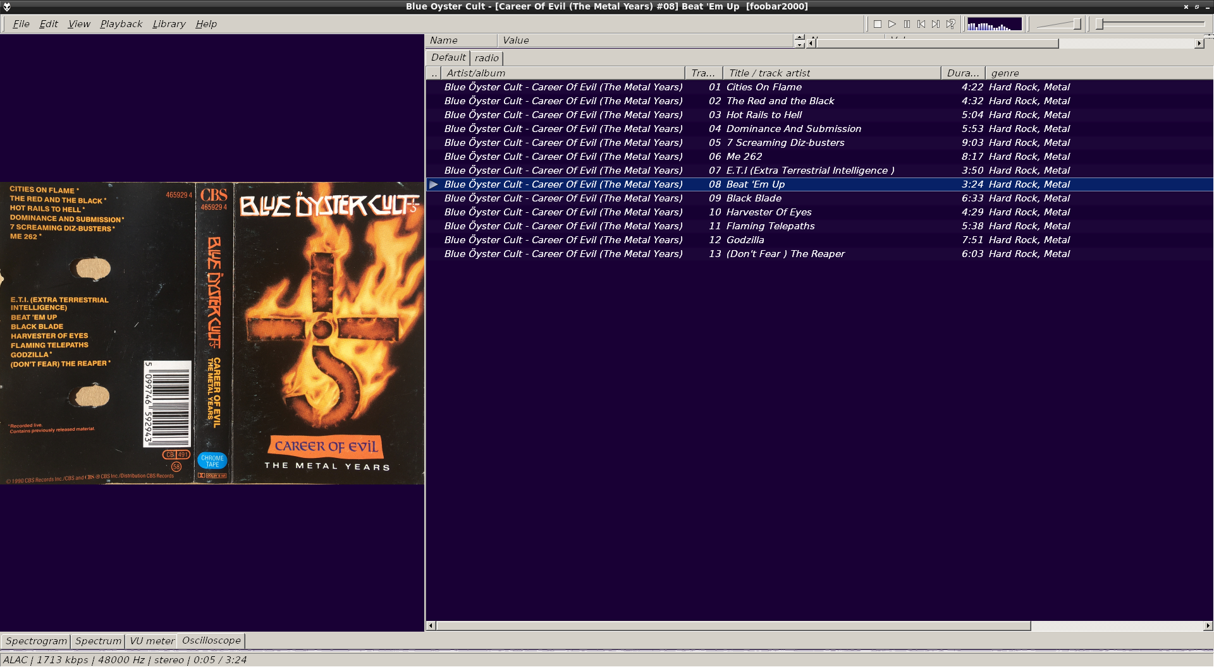Viewport: 1214px width, 667px height.
Task: Click the Play button in toolbar
Action: pos(892,24)
